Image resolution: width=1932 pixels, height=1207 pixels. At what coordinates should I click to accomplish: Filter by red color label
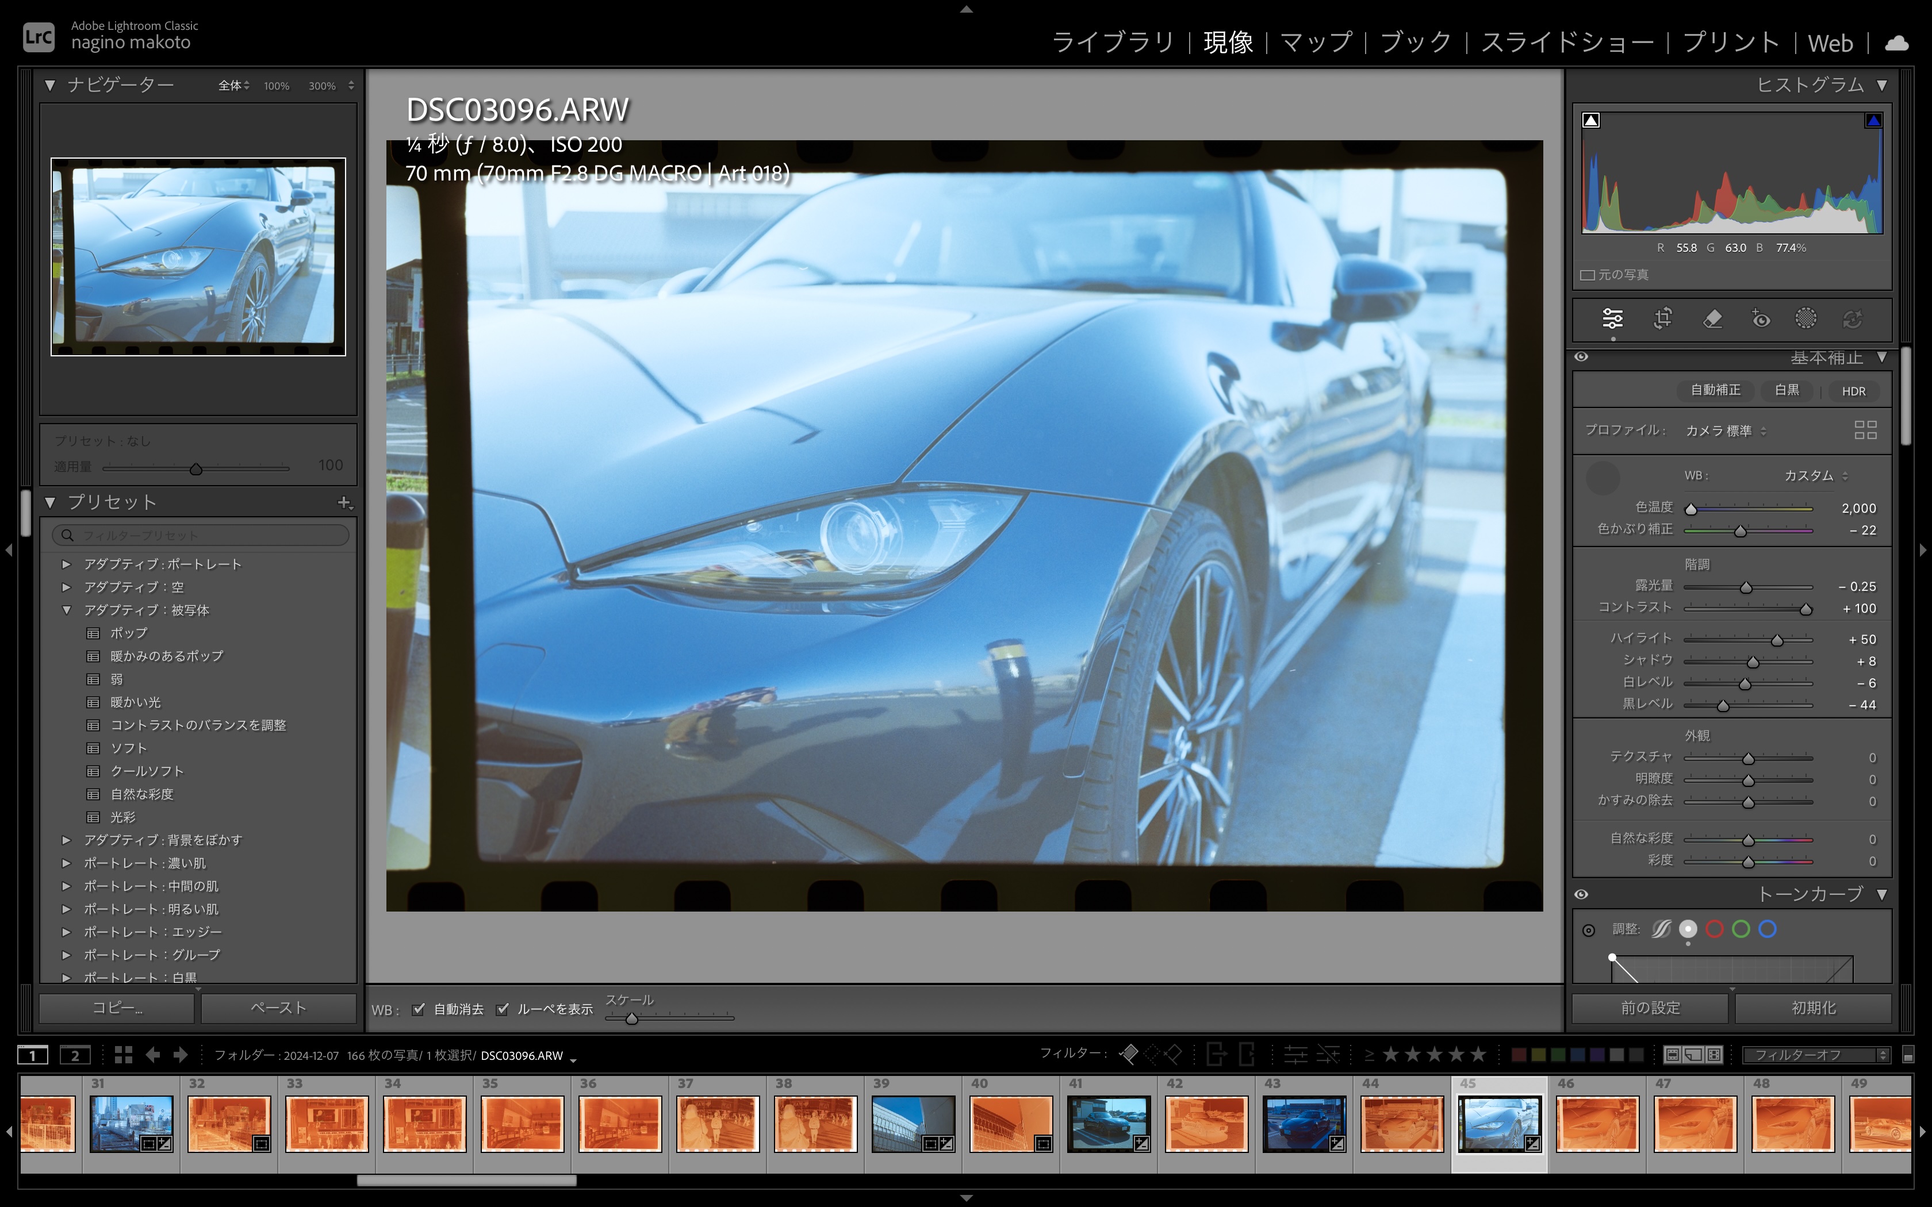(x=1519, y=1055)
